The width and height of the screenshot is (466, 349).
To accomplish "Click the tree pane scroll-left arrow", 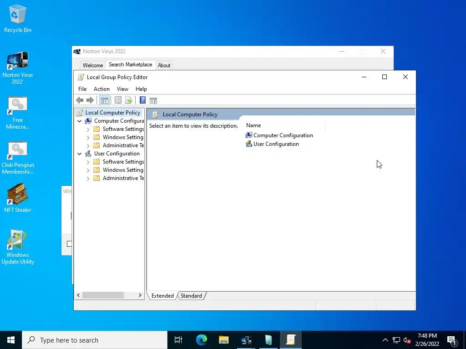I will (x=78, y=295).
